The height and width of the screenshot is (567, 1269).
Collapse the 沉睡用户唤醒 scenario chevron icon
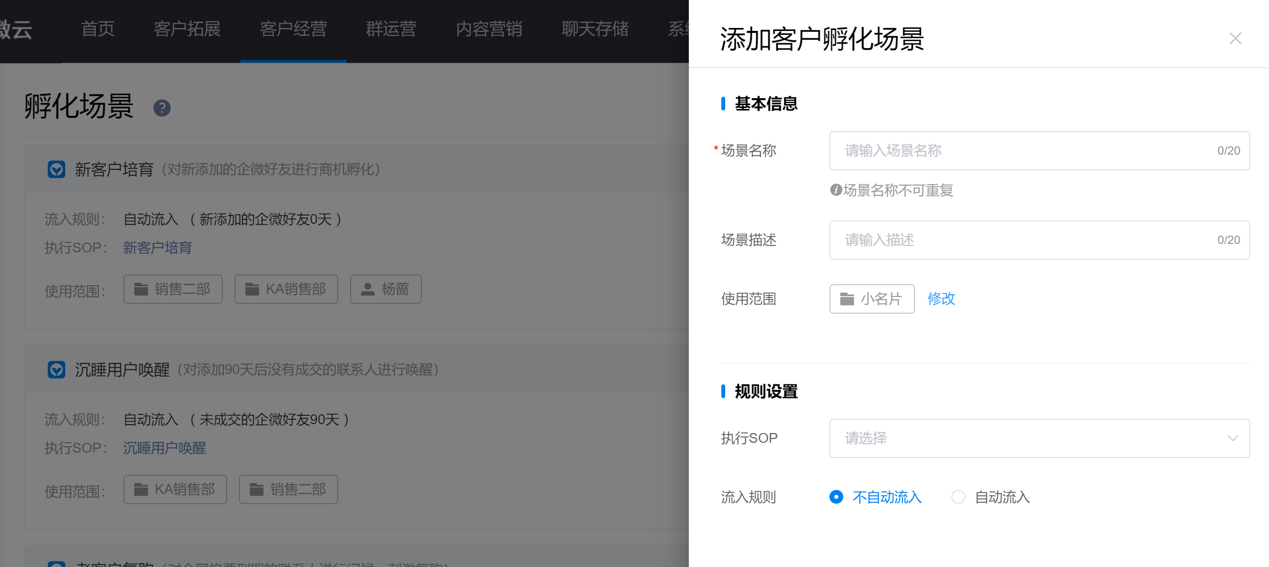pos(56,370)
